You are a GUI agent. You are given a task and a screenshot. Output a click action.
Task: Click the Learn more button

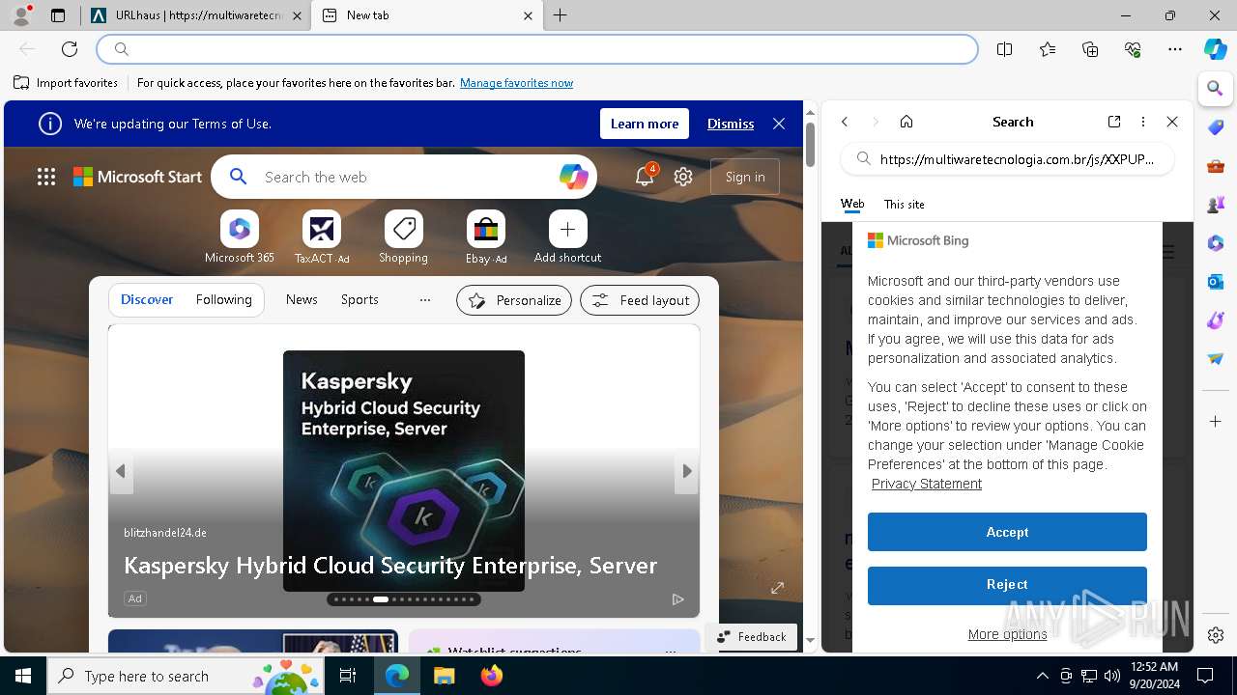click(645, 124)
